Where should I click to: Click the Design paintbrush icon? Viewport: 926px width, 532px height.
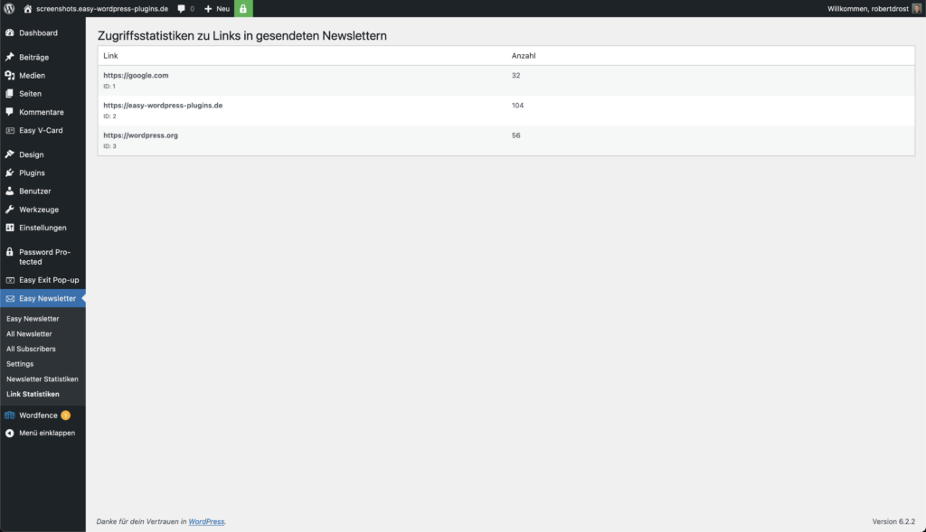(x=9, y=154)
